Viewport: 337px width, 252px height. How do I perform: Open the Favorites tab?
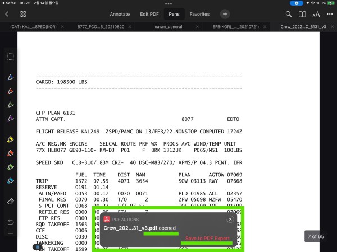(x=199, y=14)
